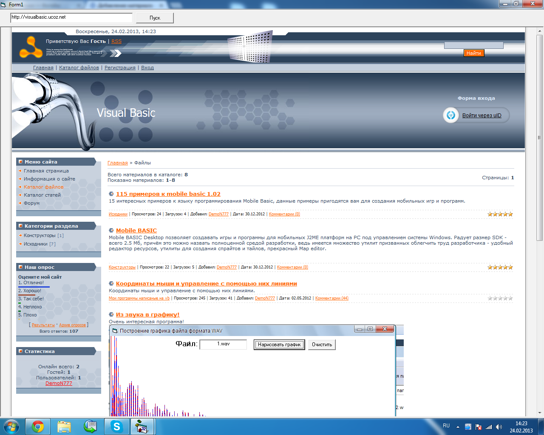Click the vertical page scrollbar thumb
The height and width of the screenshot is (435, 544).
(540, 138)
